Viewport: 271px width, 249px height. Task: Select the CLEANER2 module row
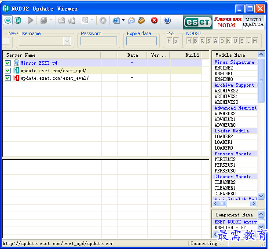[x=235, y=182]
